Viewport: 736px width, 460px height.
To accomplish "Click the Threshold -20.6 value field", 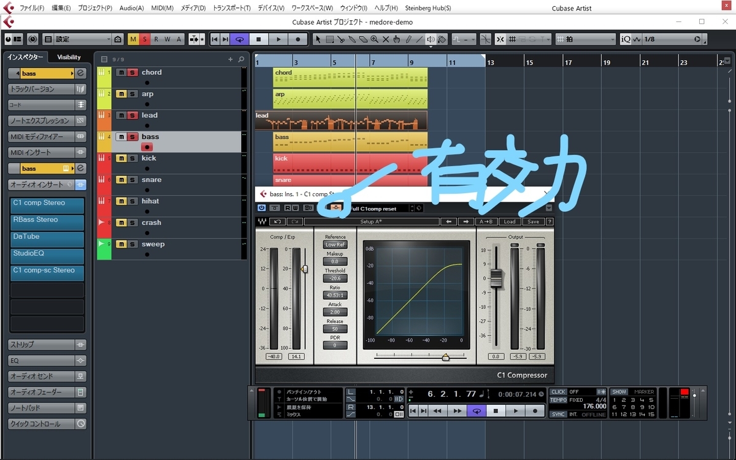I will [x=335, y=278].
